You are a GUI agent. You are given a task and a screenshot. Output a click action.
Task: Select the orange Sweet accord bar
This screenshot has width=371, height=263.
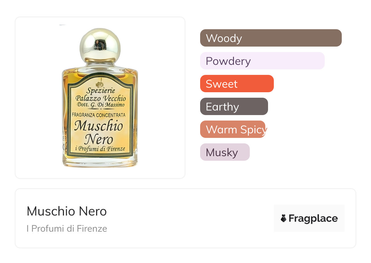coord(237,84)
